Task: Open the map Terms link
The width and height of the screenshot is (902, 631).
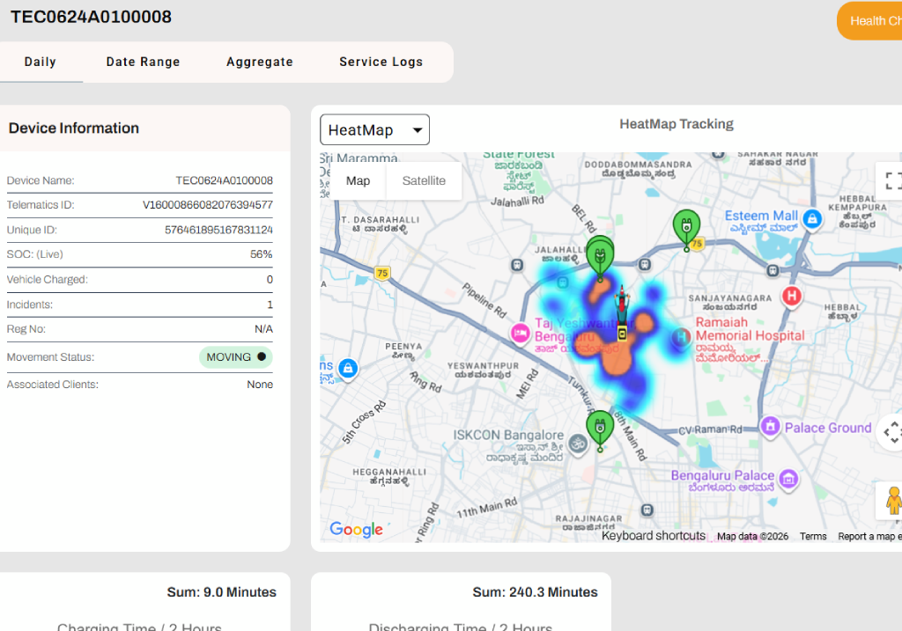Action: (813, 536)
